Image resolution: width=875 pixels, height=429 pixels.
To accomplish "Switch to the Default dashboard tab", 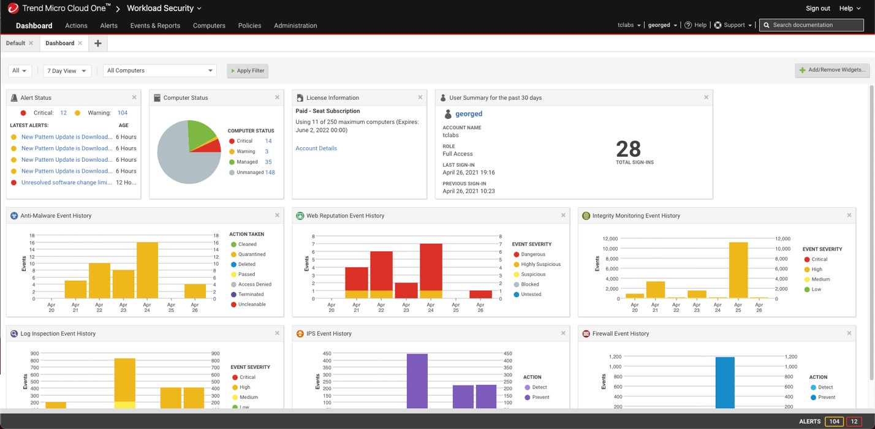I will (x=15, y=44).
